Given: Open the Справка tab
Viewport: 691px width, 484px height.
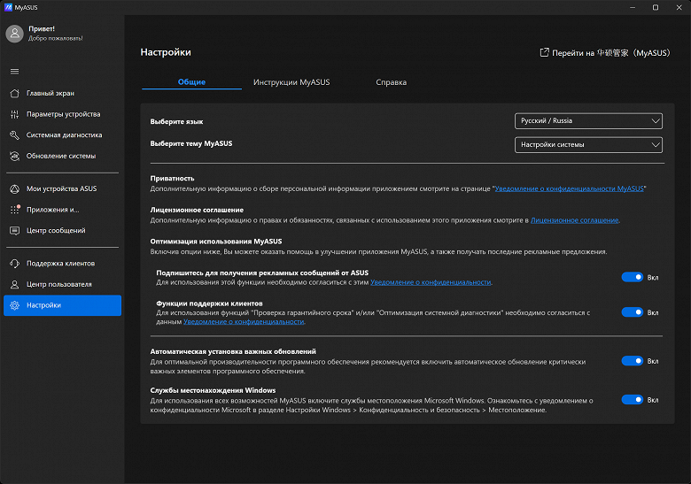Looking at the screenshot, I should tap(391, 82).
